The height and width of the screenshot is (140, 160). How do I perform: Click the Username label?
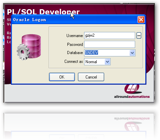tap(75, 36)
